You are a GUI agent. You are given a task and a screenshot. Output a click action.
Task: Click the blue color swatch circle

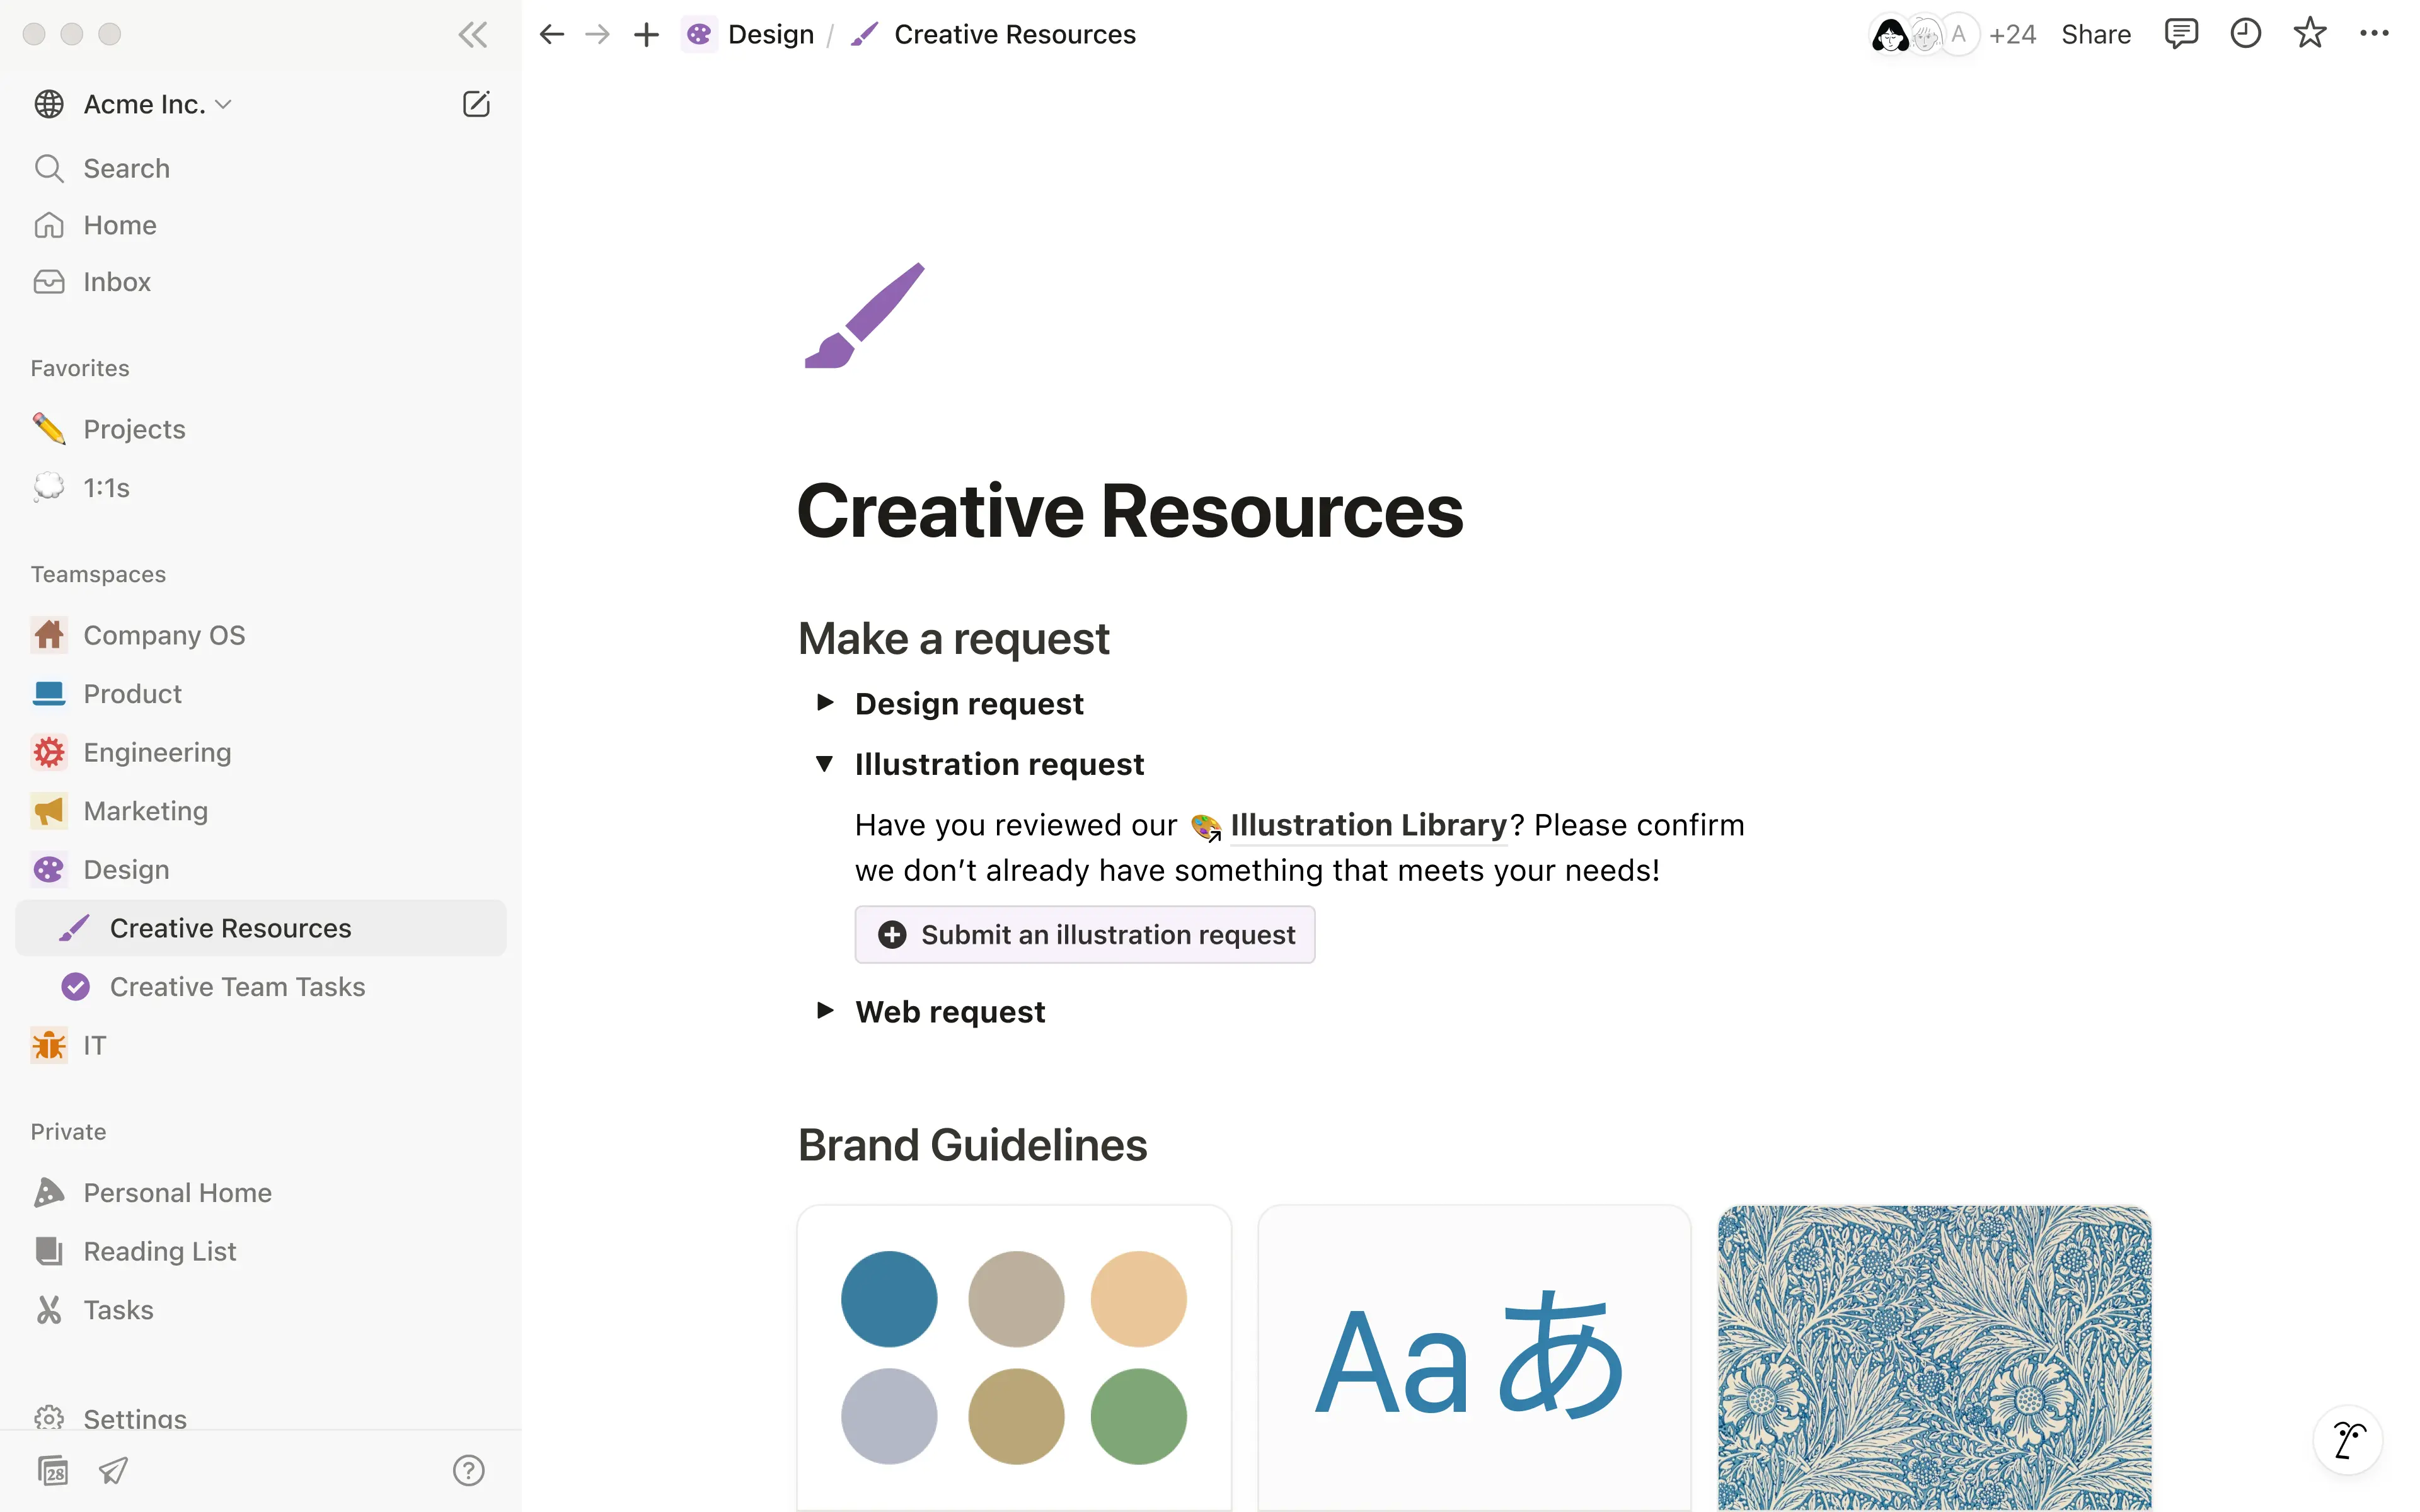889,1299
